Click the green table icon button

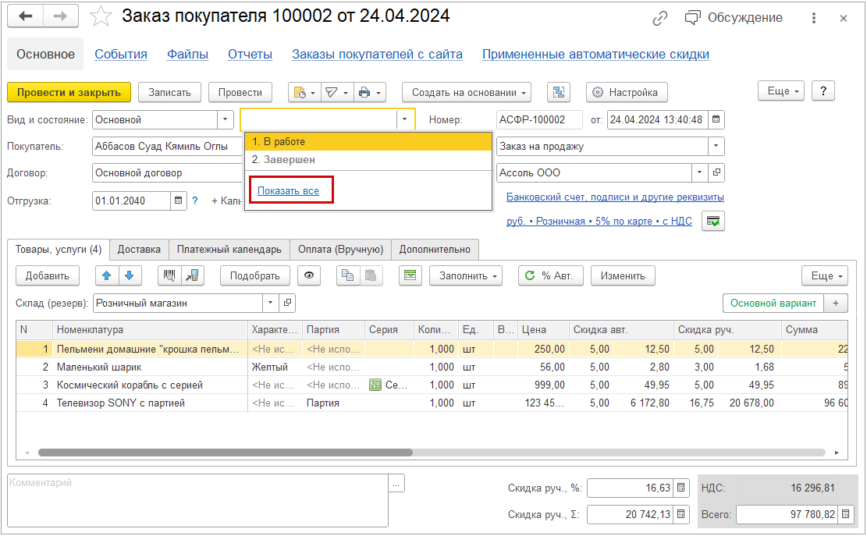click(410, 275)
